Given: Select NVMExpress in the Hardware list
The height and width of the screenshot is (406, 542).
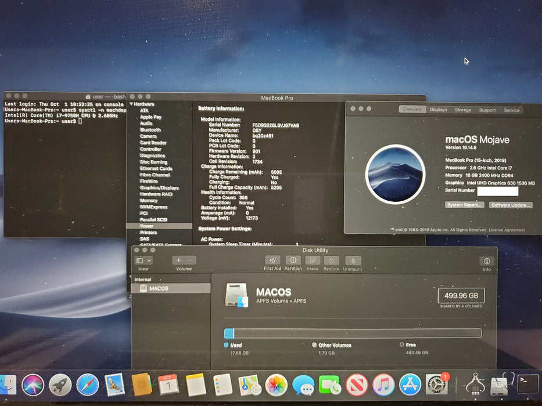Looking at the screenshot, I should click(153, 207).
